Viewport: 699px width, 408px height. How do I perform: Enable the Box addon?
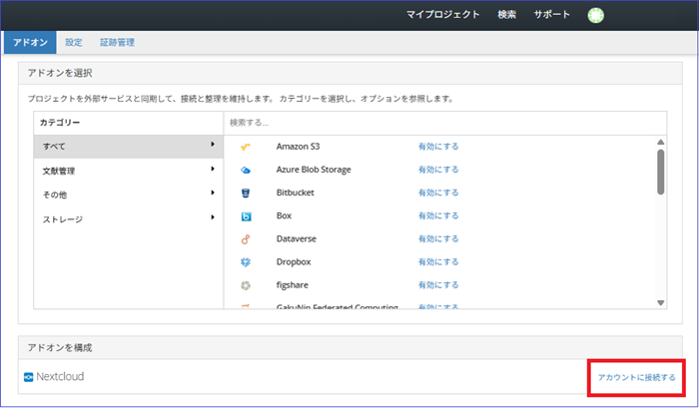[438, 216]
